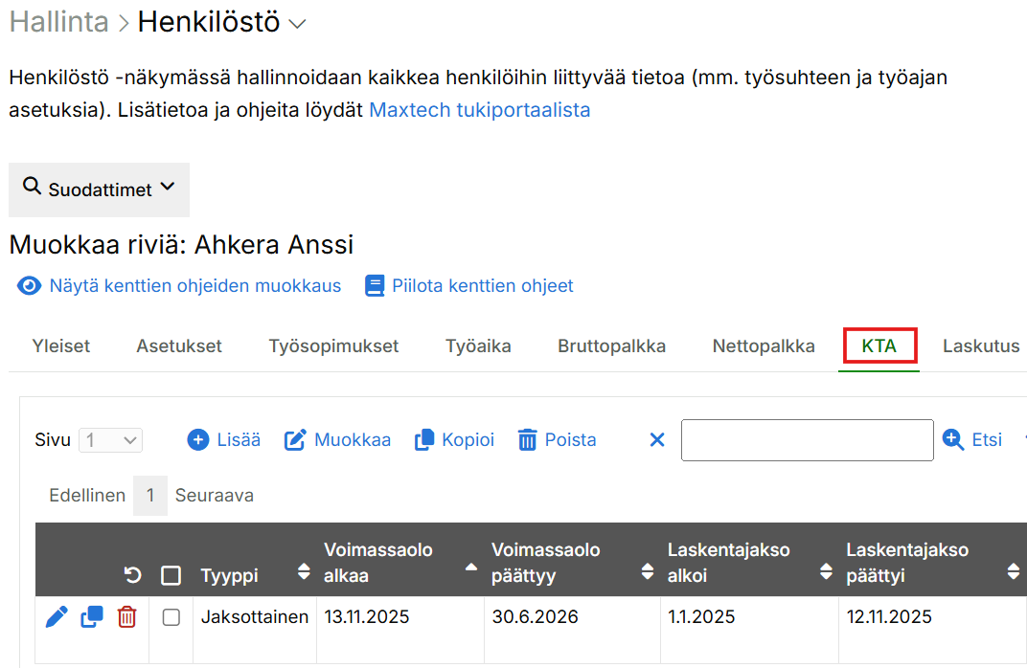Click the red trash icon in table row
Screen dimensions: 1027x668
click(126, 617)
